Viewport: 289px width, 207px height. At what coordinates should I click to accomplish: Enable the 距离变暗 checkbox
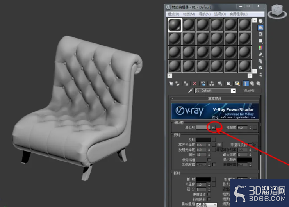(214, 164)
